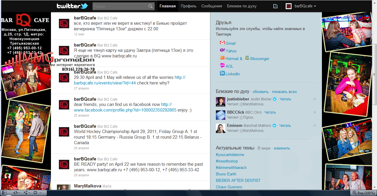Open the Messenger friends finder link
This screenshot has height=196, width=377.
260,59
